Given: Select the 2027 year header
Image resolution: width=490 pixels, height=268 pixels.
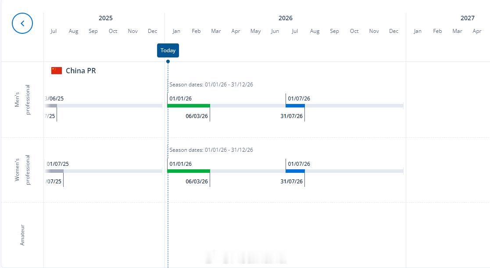Looking at the screenshot, I should (467, 18).
